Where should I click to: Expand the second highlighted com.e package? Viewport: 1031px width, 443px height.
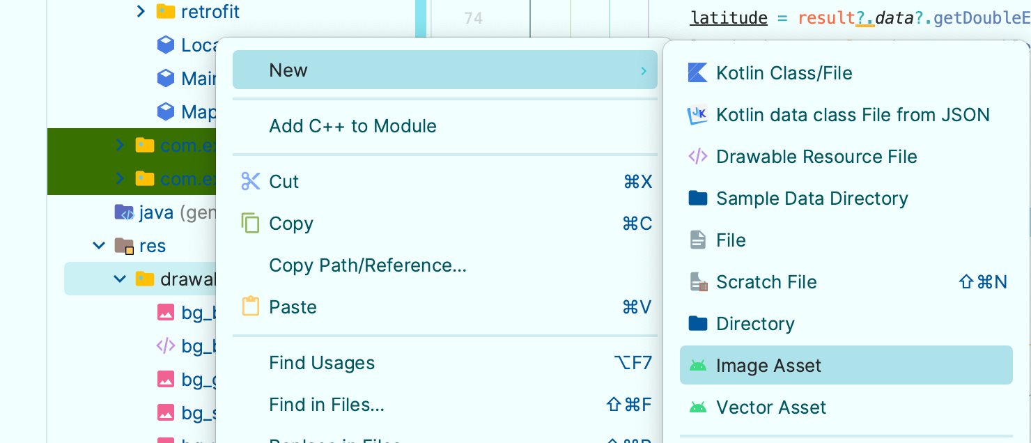click(120, 178)
